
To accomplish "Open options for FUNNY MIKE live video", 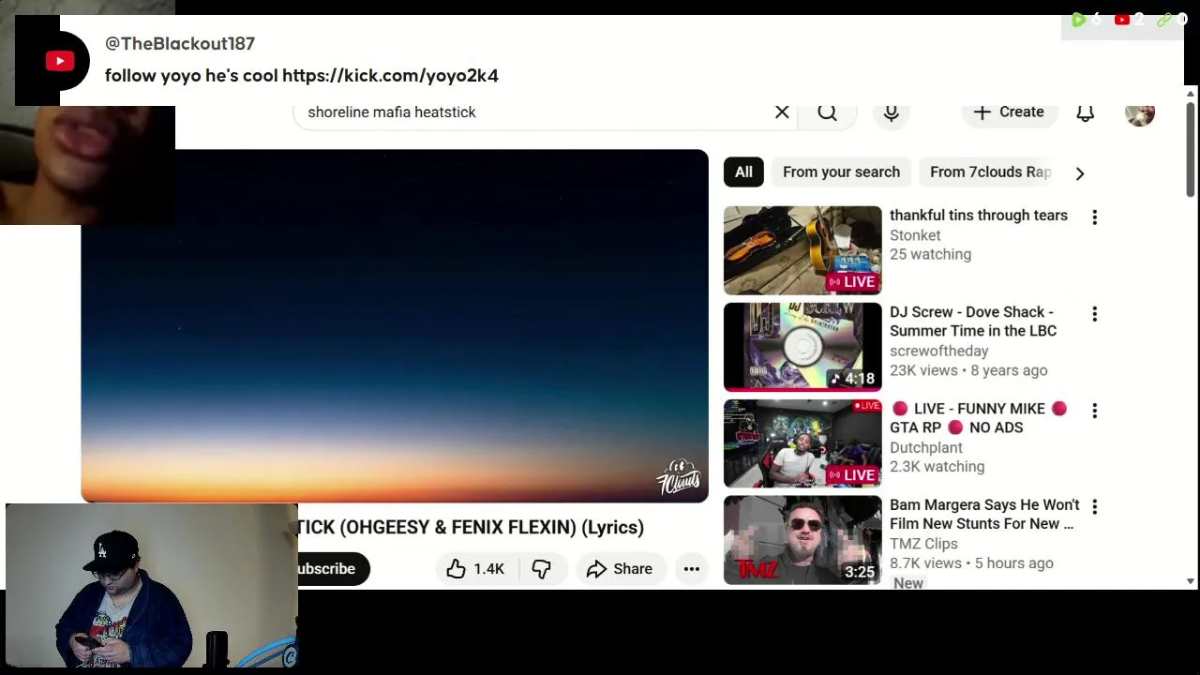I will coord(1094,411).
